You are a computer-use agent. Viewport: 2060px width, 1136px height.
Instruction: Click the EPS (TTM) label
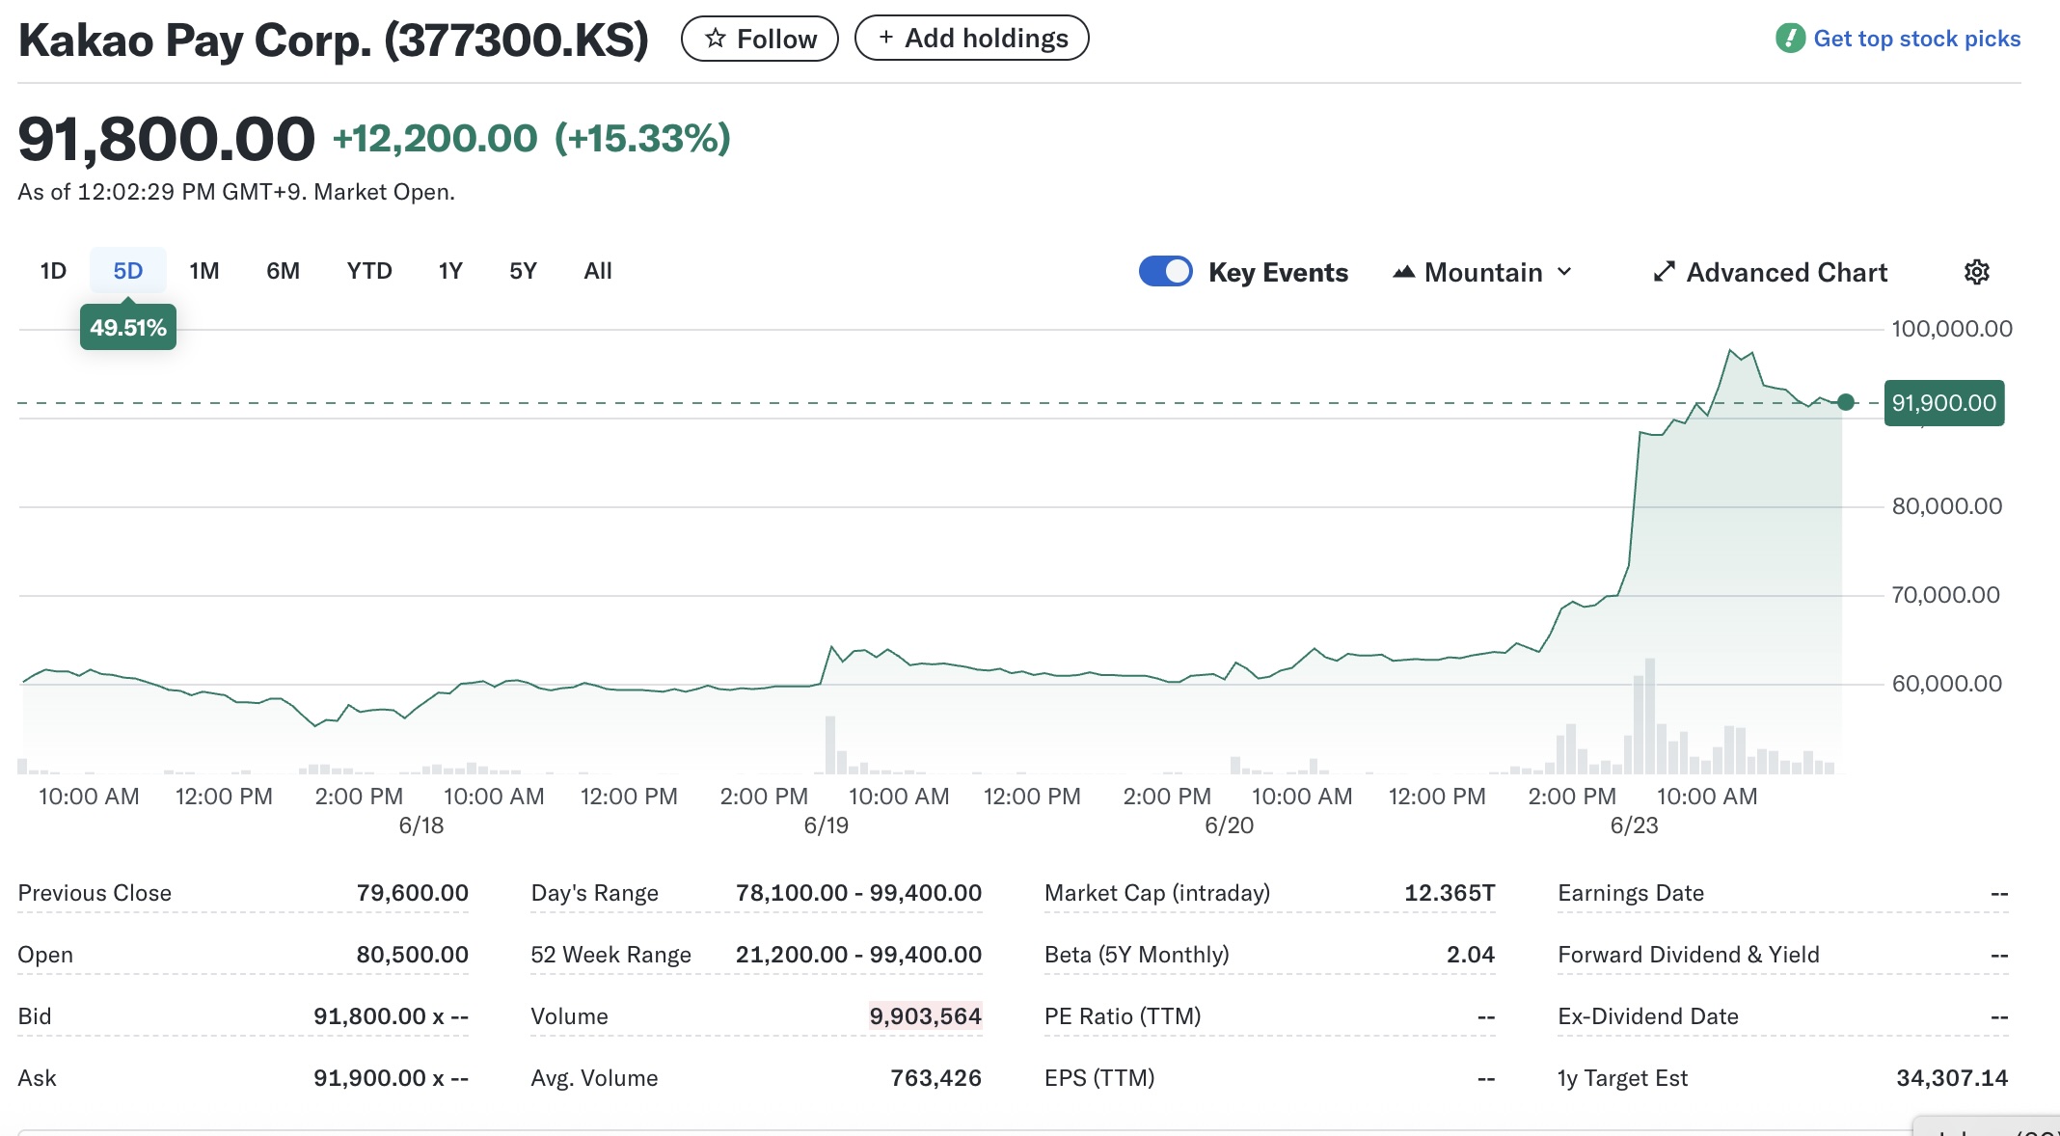(1099, 1078)
